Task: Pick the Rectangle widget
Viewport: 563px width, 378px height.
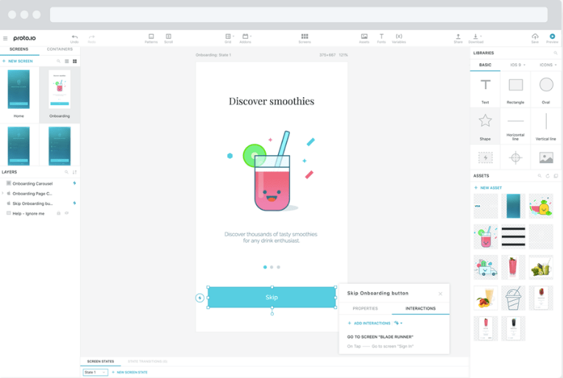Action: coord(516,90)
